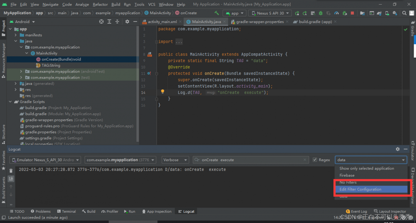
Task: Open Logcat panel settings gear
Action: 397,149
